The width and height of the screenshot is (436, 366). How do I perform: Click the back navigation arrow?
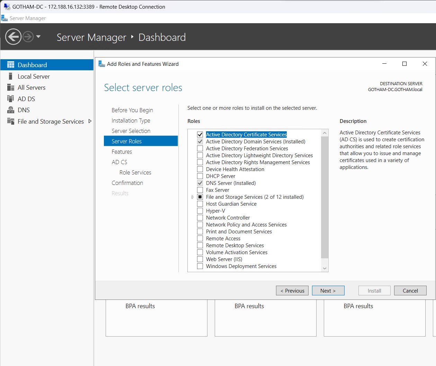pyautogui.click(x=13, y=37)
